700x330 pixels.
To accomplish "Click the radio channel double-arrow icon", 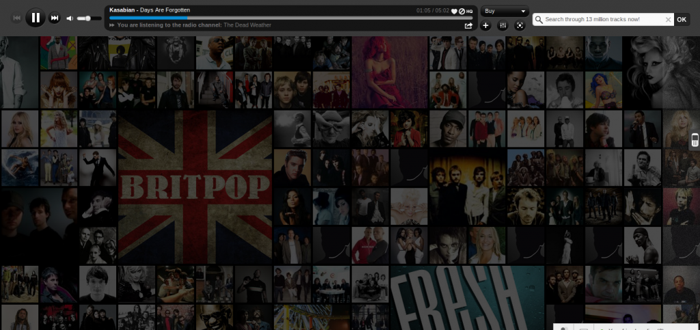I will [112, 25].
